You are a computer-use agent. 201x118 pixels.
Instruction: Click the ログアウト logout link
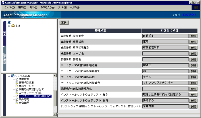[x=190, y=15]
